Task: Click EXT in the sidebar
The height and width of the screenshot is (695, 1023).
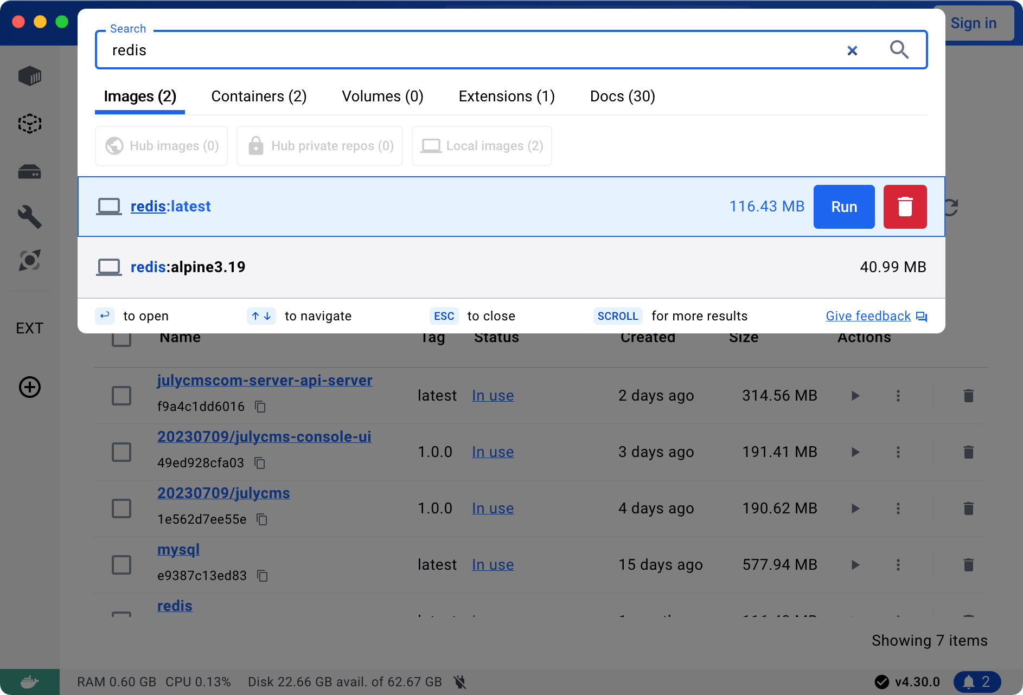Action: [30, 328]
